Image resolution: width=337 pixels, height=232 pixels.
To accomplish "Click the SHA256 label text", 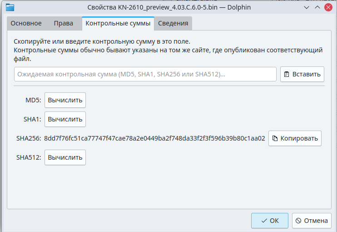I will pos(29,138).
